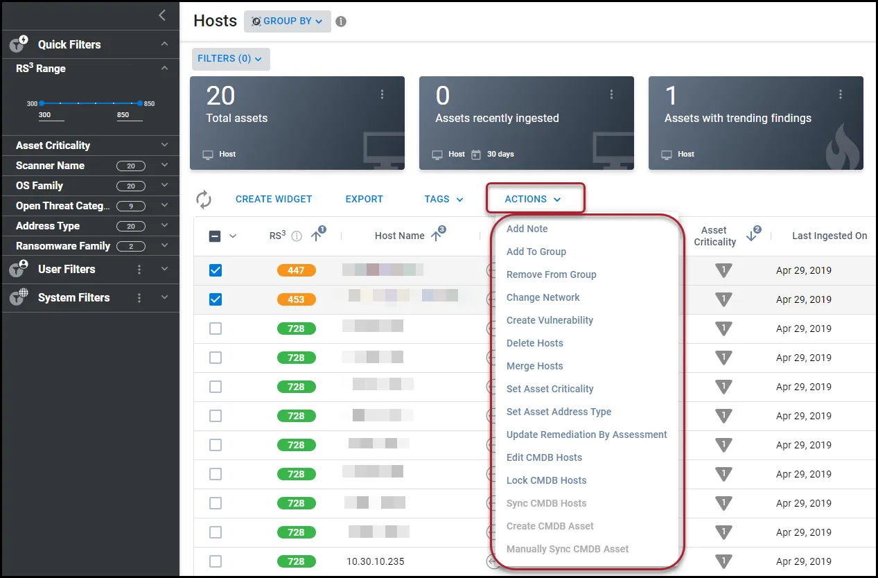Open User Filters three-dot menu
The image size is (878, 578).
click(x=139, y=269)
